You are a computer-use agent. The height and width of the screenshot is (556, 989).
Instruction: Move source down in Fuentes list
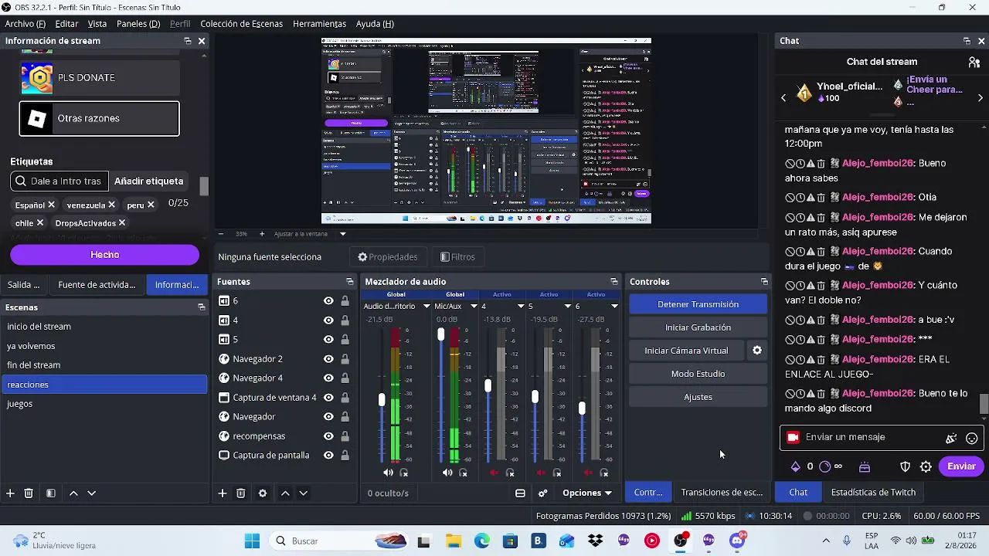(x=304, y=493)
